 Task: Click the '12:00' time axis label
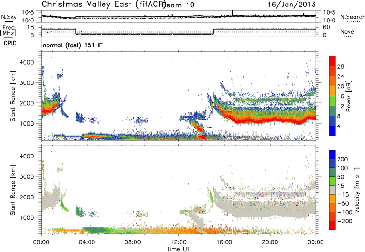(178, 242)
